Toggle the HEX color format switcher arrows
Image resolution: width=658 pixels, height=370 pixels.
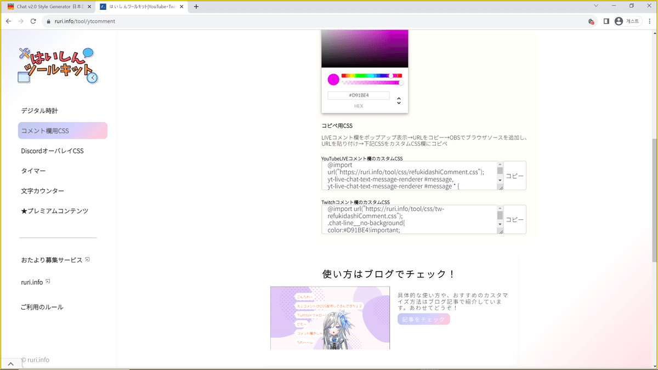click(399, 101)
